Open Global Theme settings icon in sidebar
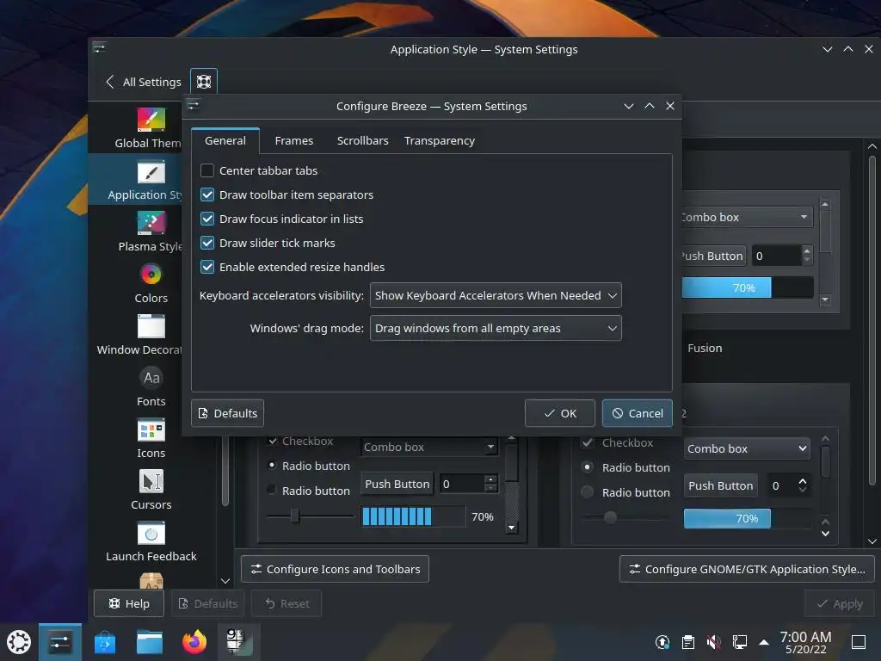The width and height of the screenshot is (881, 661). point(151,120)
